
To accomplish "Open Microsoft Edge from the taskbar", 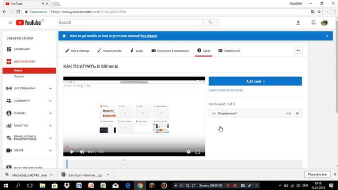I will [x=128, y=185].
